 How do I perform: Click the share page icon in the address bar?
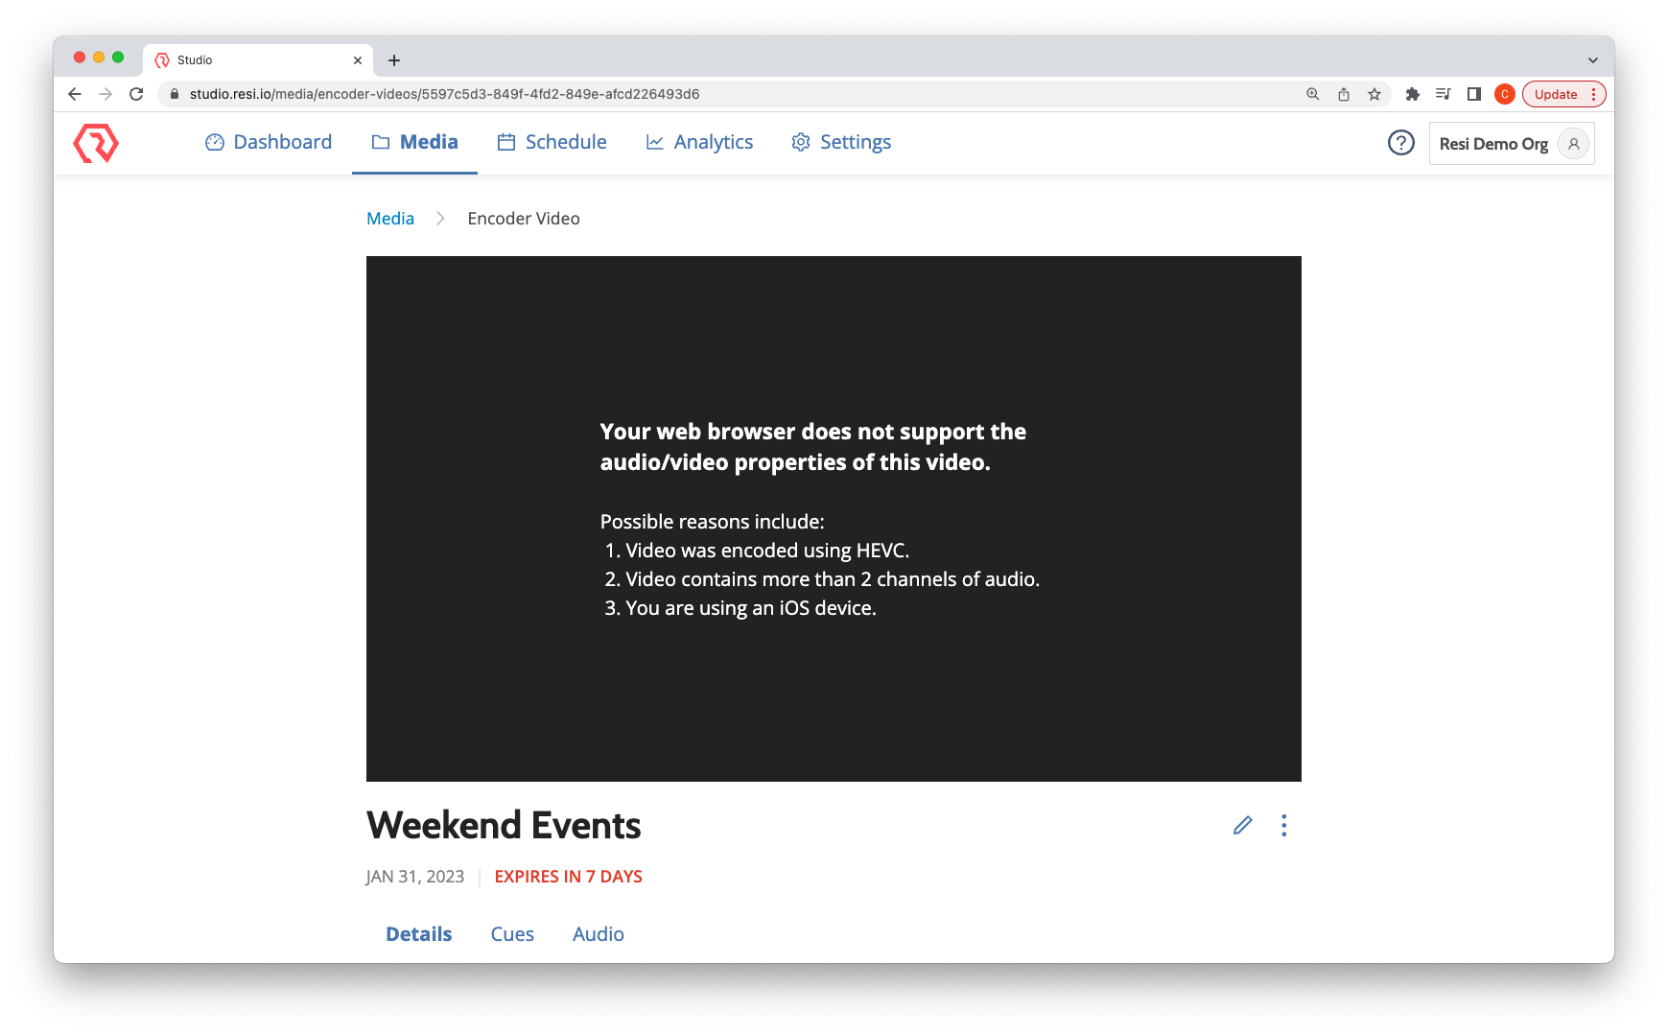1344,94
